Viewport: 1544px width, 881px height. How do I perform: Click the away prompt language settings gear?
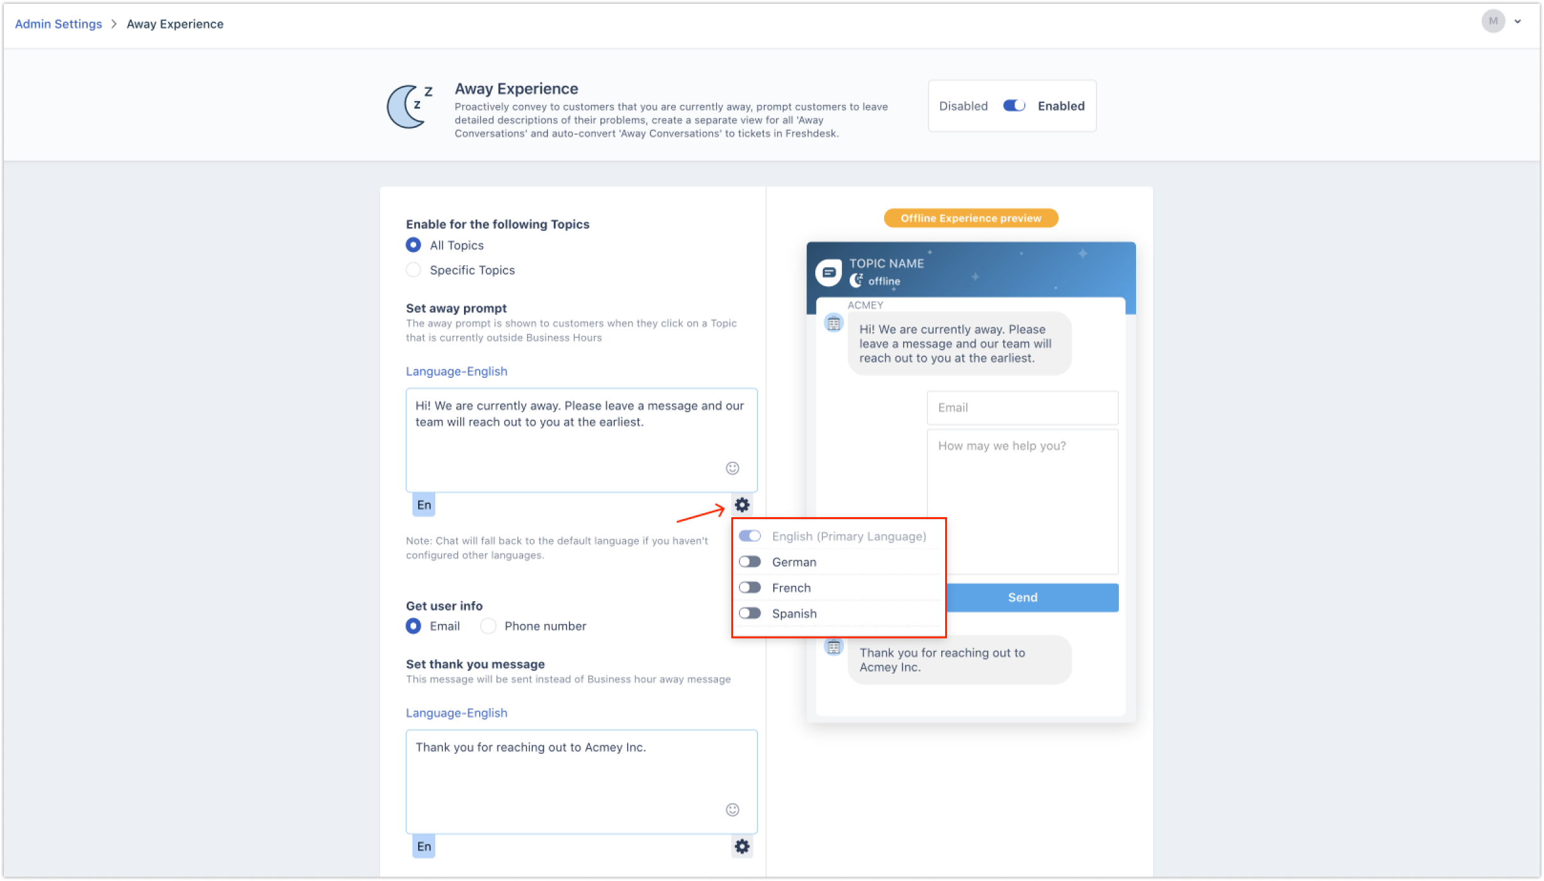point(741,505)
